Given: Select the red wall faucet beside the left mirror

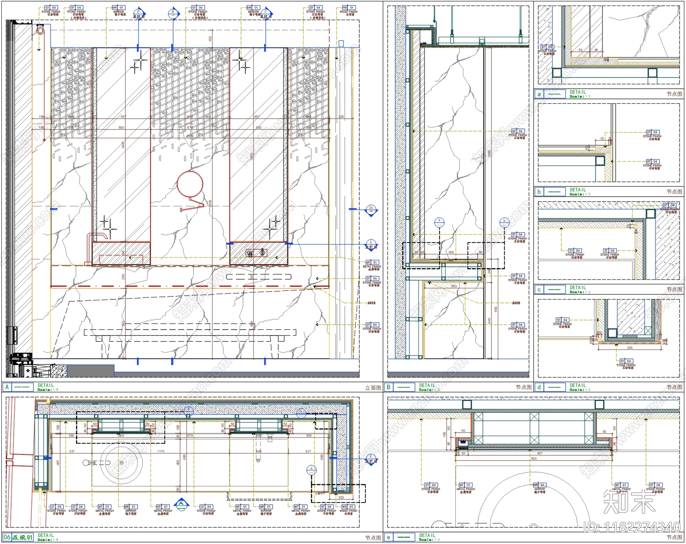Looking at the screenshot, I should (x=97, y=249).
